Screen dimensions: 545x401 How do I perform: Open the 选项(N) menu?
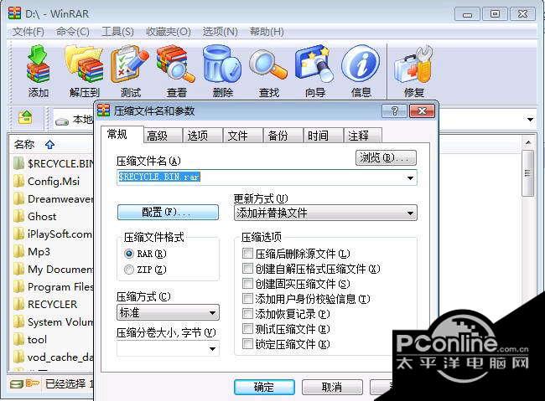click(221, 32)
